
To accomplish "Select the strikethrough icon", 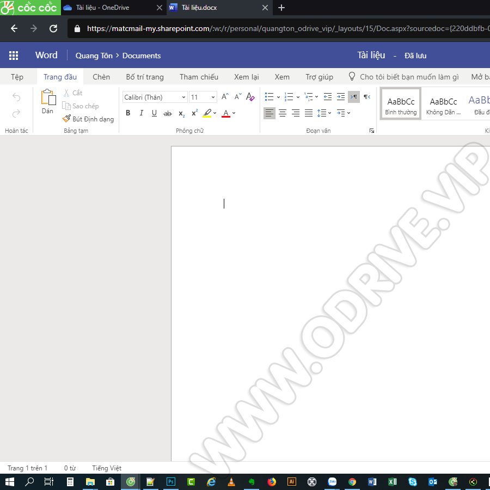I will [x=168, y=113].
